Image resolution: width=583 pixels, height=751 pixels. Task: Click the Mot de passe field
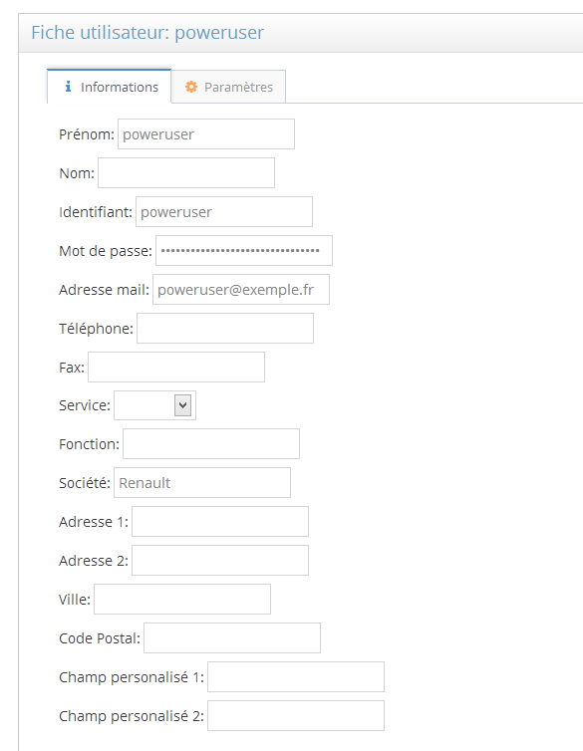point(244,250)
